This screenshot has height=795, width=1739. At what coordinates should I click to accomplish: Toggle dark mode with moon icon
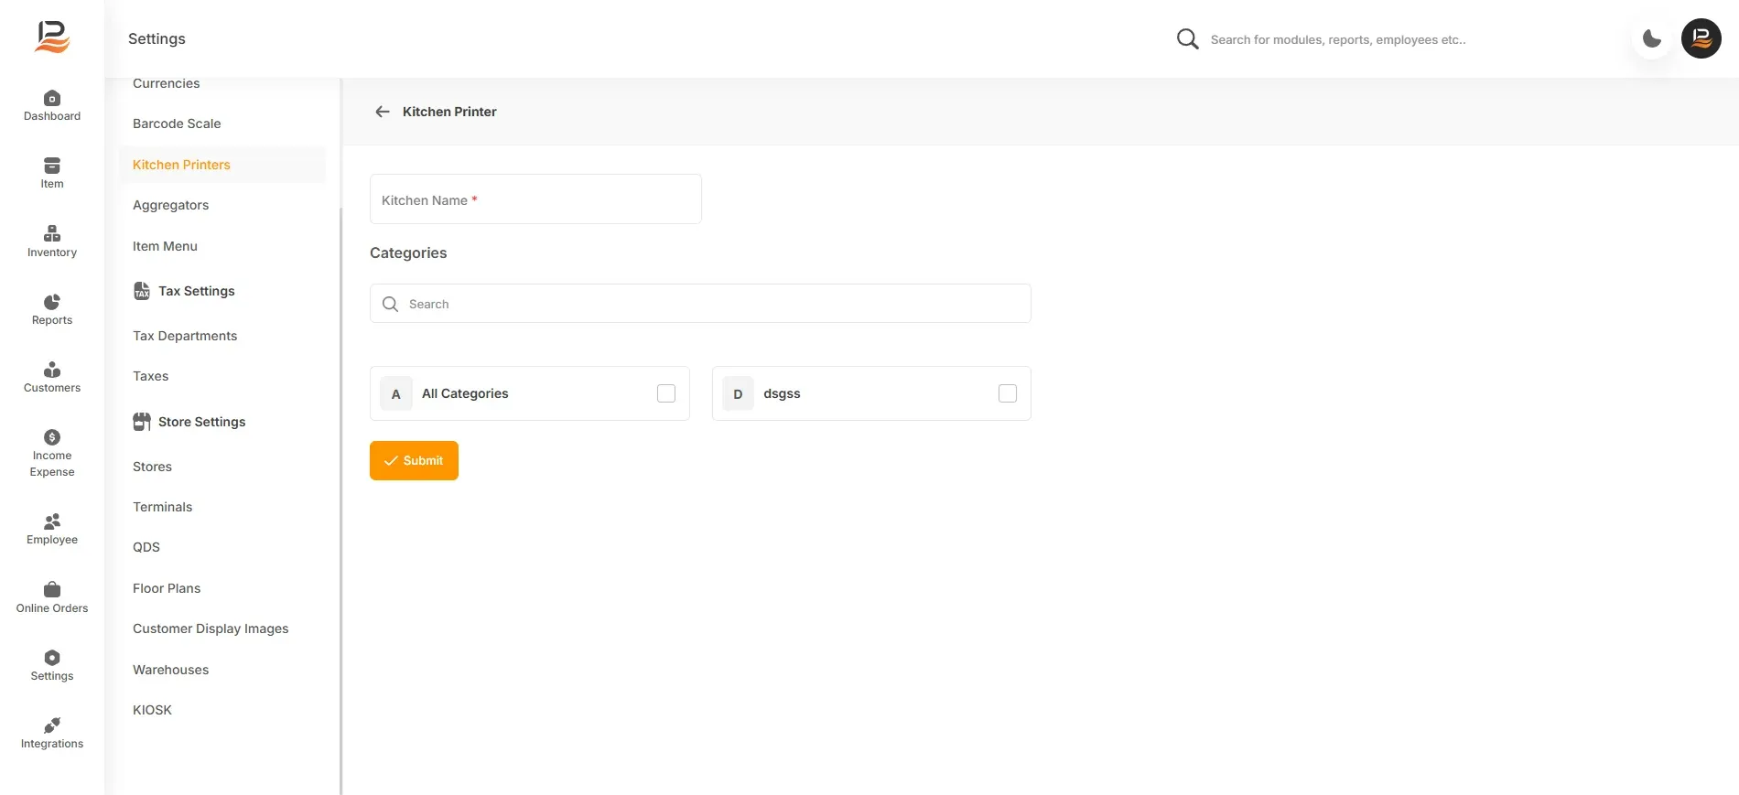tap(1652, 38)
